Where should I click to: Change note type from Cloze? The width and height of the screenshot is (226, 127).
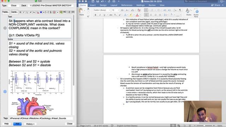pos(14,6)
